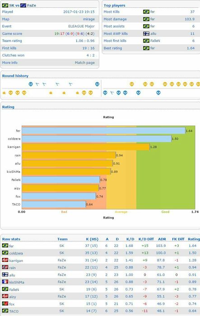Screen dimensions: 200x316
Task: Click Denmark flag beside karrigan in Raw stats
Action: [x=5, y=260]
